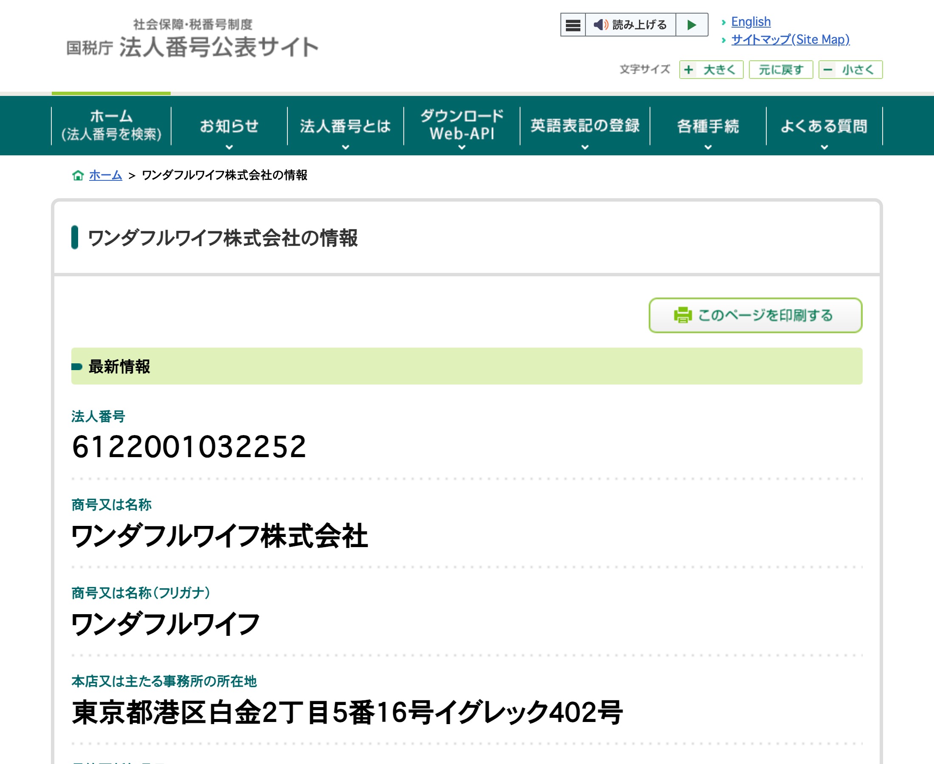This screenshot has height=764, width=934.
Task: Open サイトマップ(Site Map) link
Action: (790, 39)
